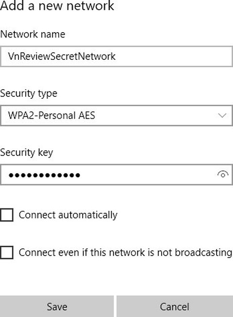This screenshot has height=317, width=233.
Task: Save the new network settings
Action: coord(57,306)
